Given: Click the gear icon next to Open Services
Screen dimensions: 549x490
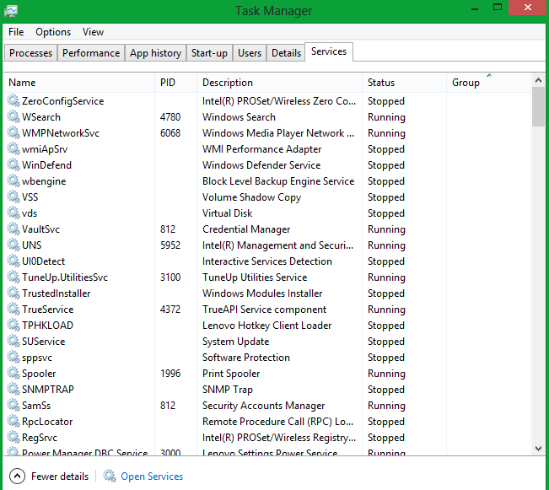Looking at the screenshot, I should click(110, 476).
